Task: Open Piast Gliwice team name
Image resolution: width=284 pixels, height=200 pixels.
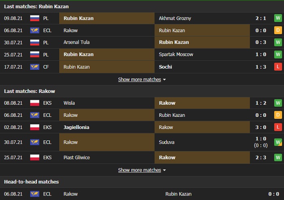Action: pos(77,157)
